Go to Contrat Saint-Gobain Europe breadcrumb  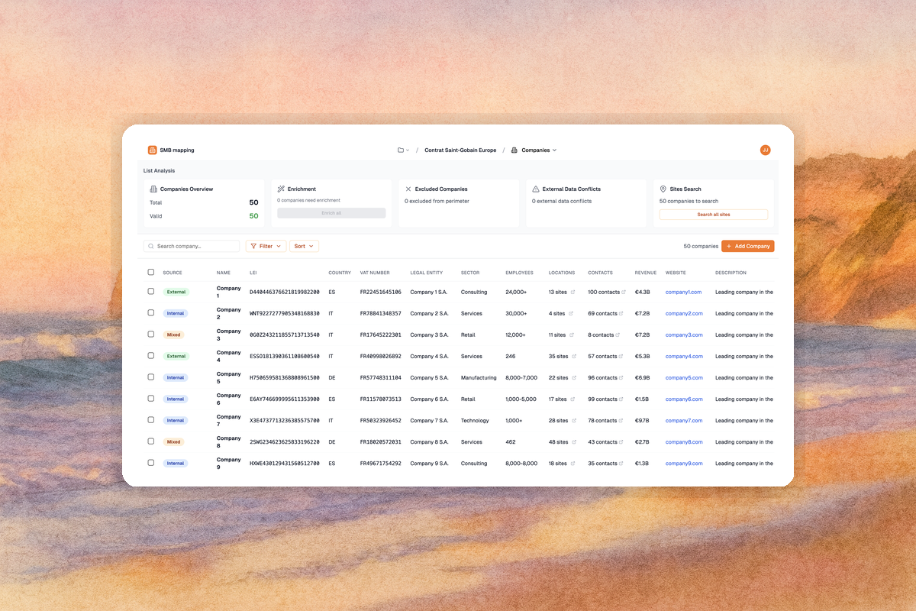[460, 150]
